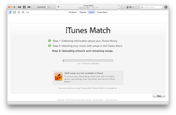Screen dimensions: 176x115
Task: Close the iTunes window with red button
Action: (x=9, y=7)
